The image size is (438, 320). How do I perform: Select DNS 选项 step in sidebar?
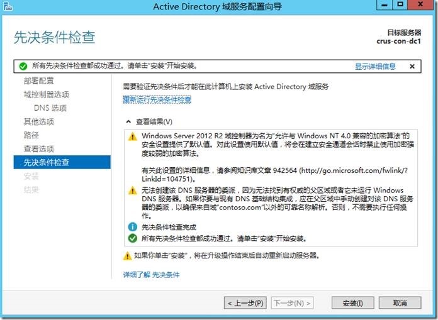50,108
